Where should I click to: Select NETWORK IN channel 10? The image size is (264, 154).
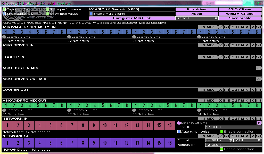(x=105, y=125)
